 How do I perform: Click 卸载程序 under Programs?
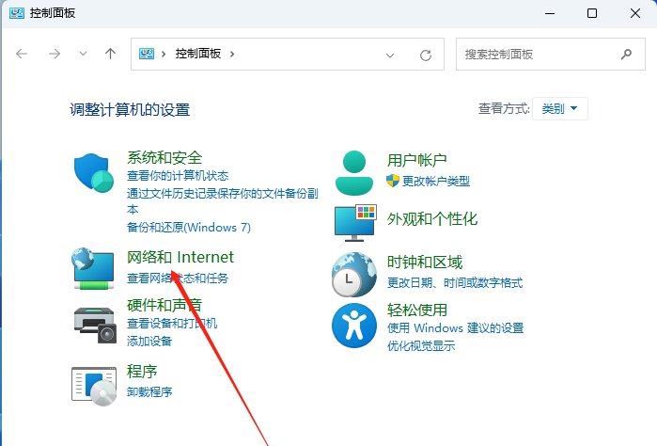point(149,391)
